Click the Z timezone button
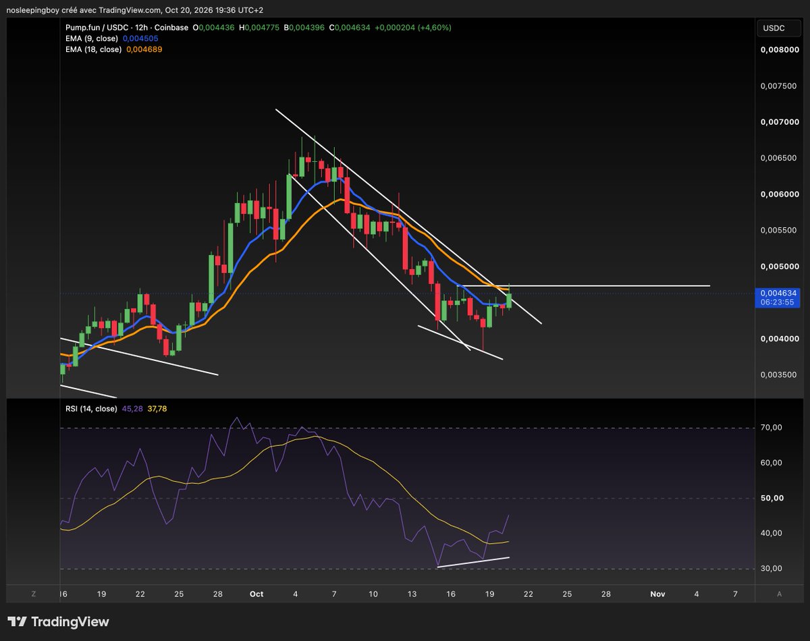Image resolution: width=810 pixels, height=641 pixels. [x=33, y=594]
